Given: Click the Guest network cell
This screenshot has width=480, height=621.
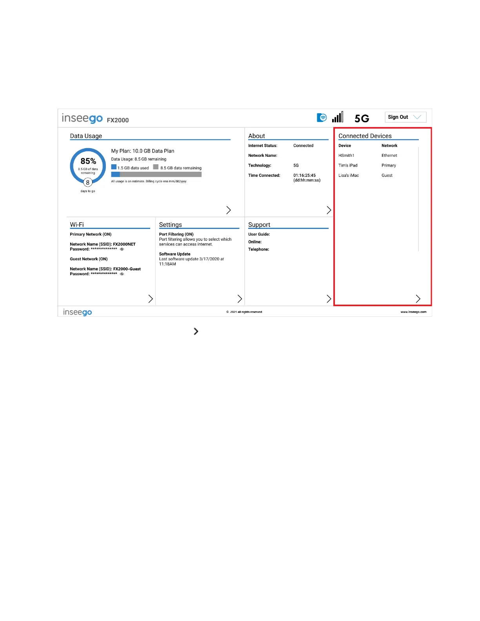Looking at the screenshot, I should pos(387,176).
